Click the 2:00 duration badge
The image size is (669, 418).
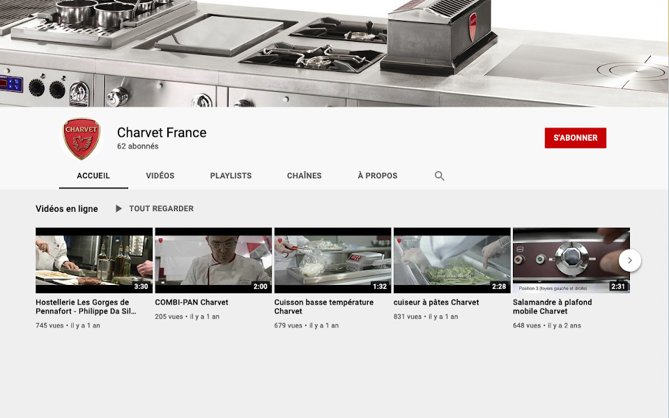tap(261, 286)
